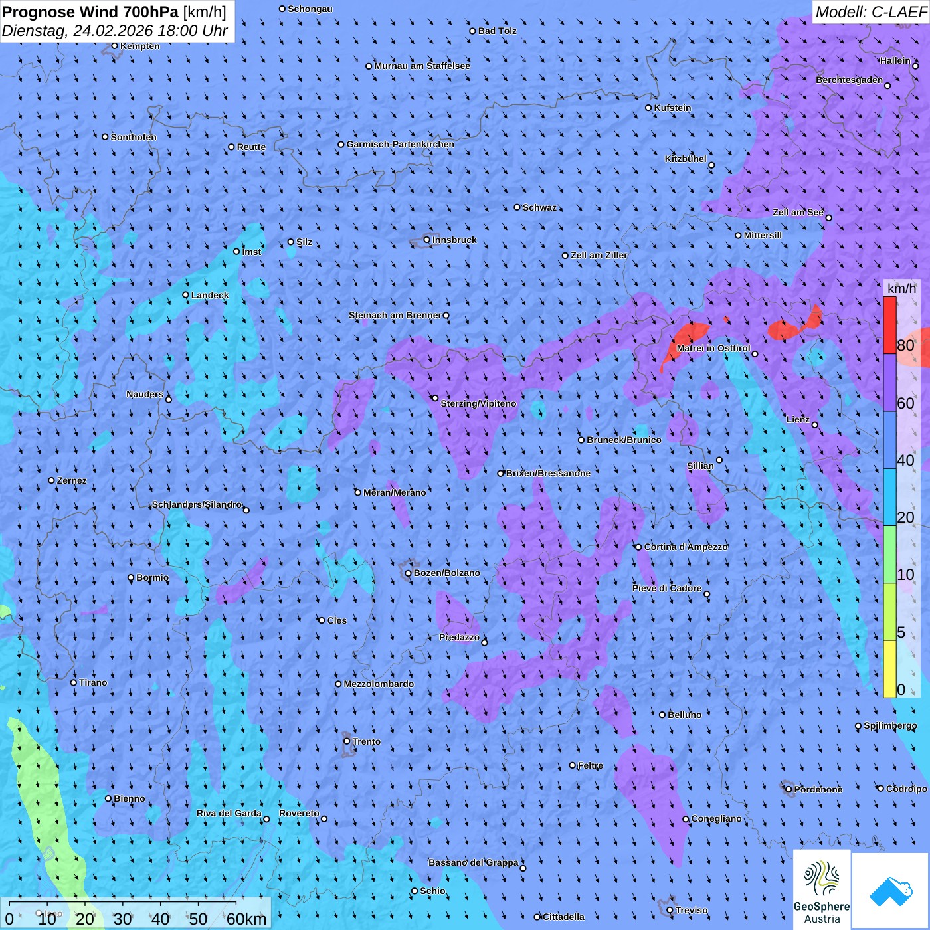
Task: Click the Schongau city label
Action: click(x=310, y=9)
